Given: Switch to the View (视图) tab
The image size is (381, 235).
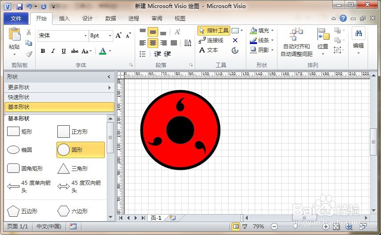Looking at the screenshot, I should [x=180, y=19].
